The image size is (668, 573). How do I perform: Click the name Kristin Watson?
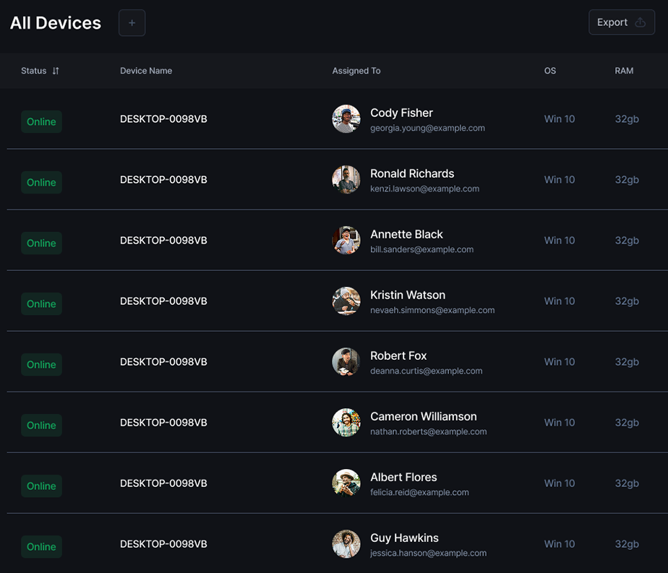pos(408,295)
